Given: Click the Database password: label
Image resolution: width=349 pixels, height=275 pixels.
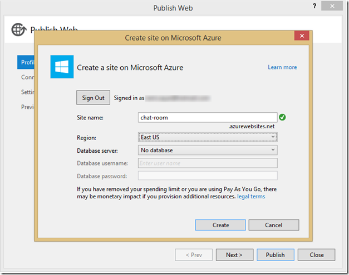Looking at the screenshot, I should [x=102, y=176].
